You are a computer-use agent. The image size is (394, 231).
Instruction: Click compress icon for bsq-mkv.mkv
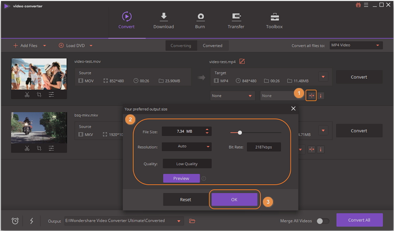pyautogui.click(x=311, y=150)
